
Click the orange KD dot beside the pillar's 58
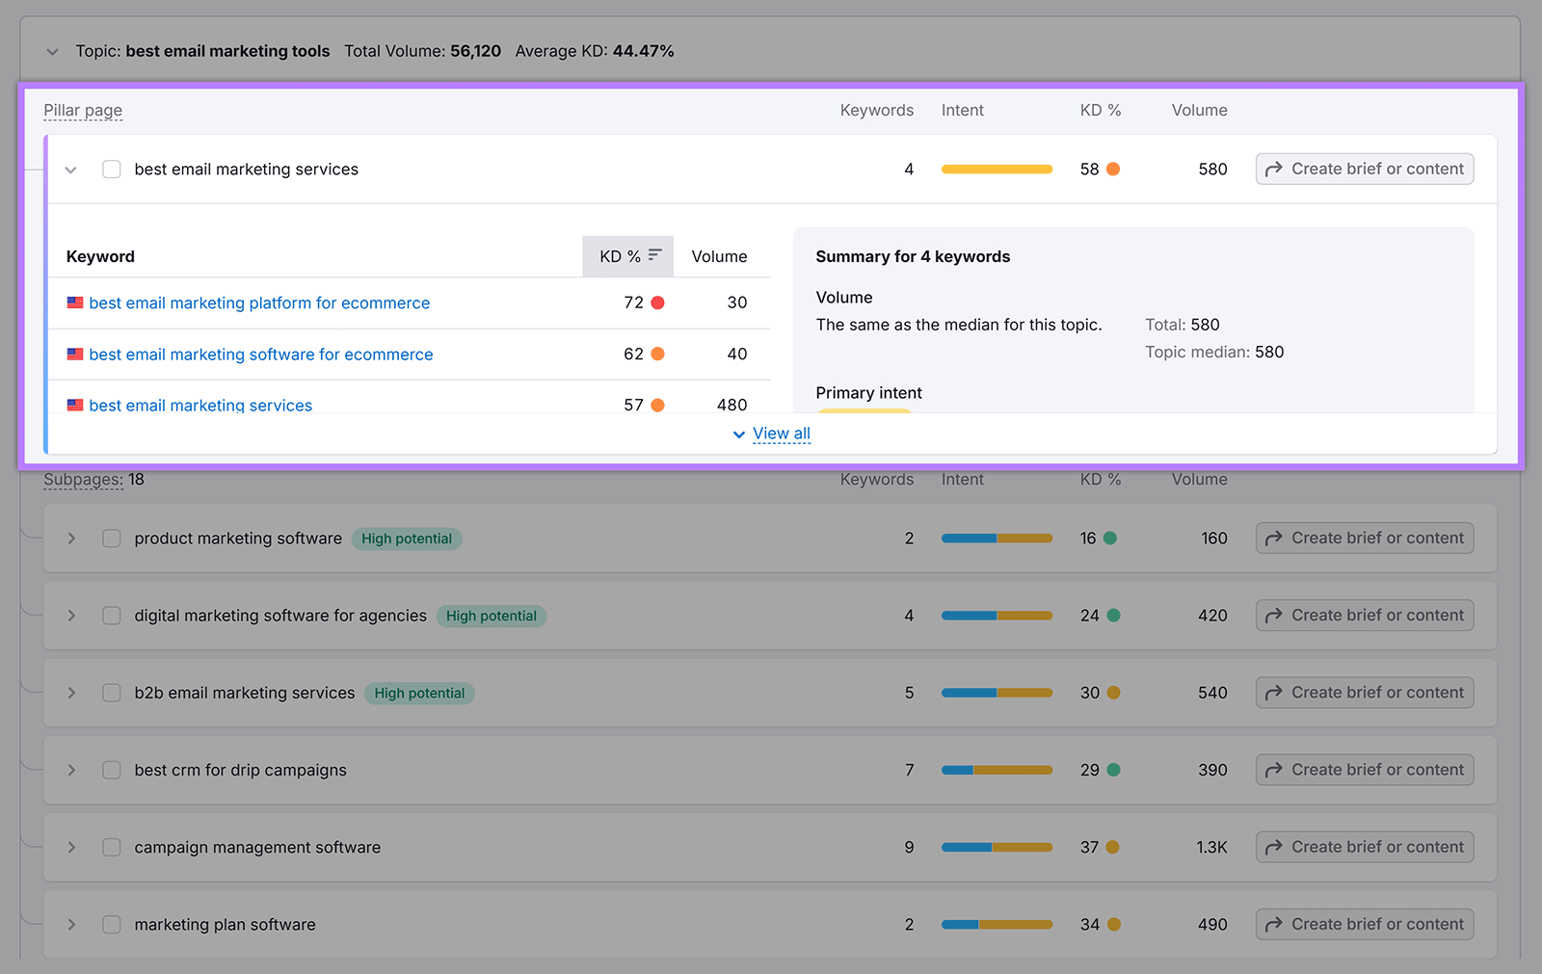[1114, 169]
